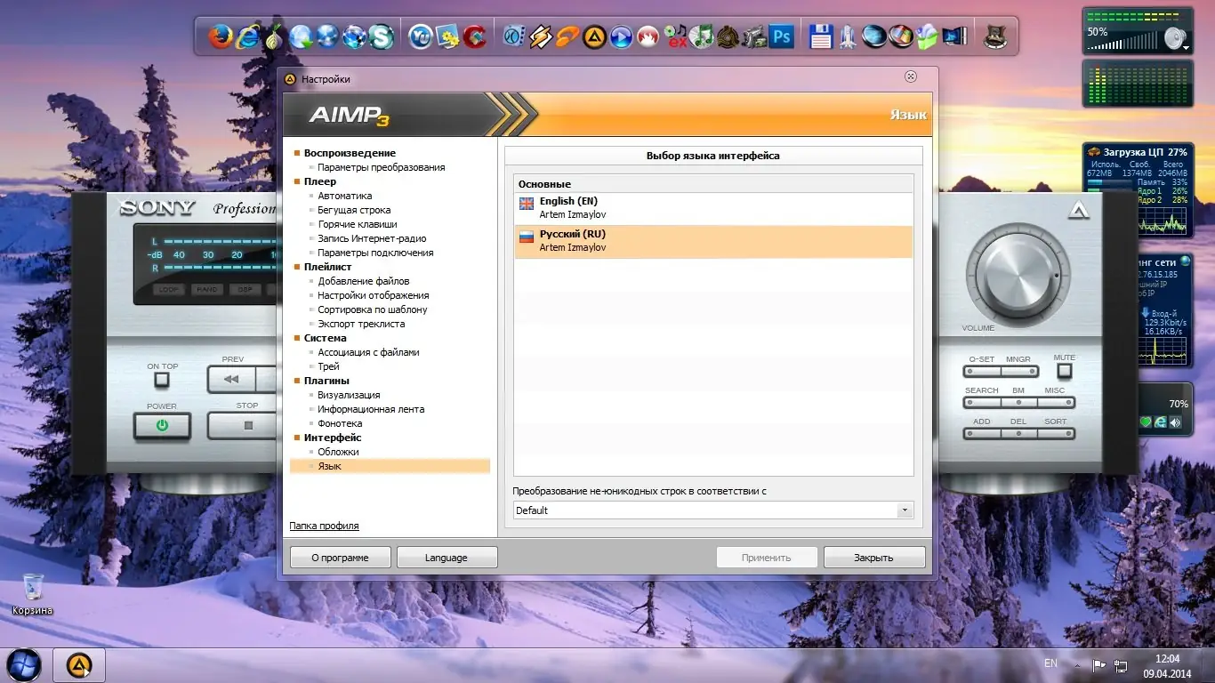Open Запись Интернет-радио settings
Image resolution: width=1215 pixels, height=683 pixels.
click(372, 238)
